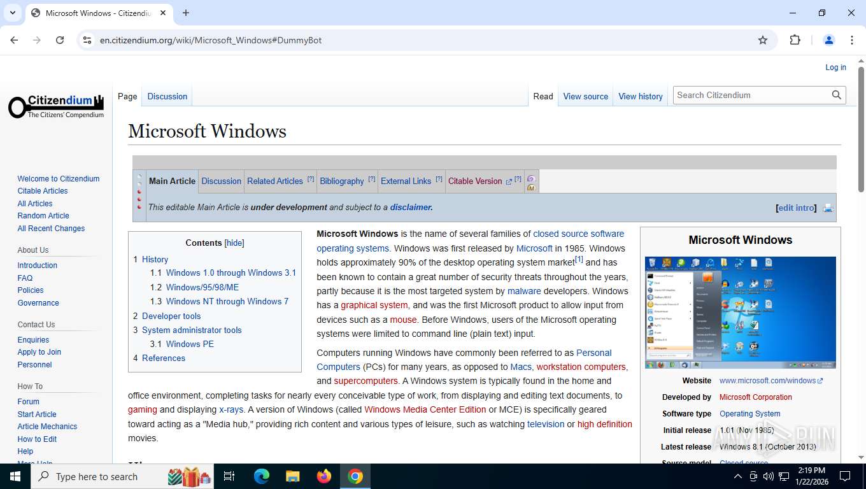Click the printer icon beside edit intro
Image resolution: width=866 pixels, height=489 pixels.
pyautogui.click(x=828, y=208)
